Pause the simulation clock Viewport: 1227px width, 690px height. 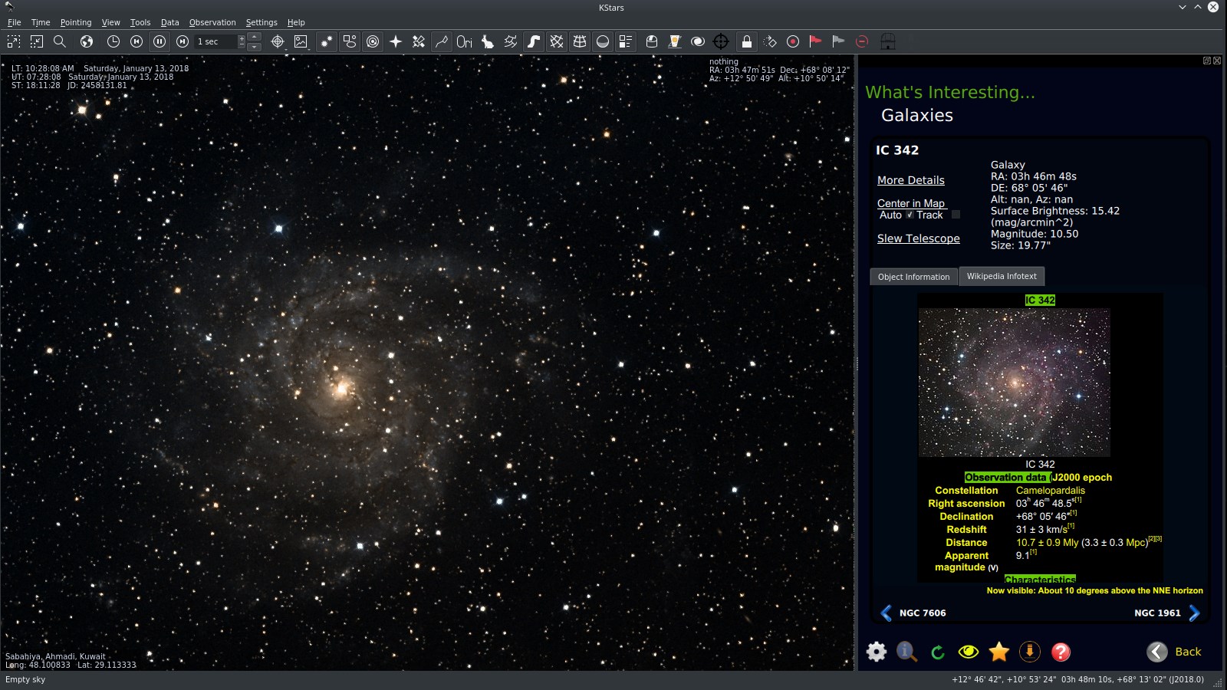click(x=160, y=41)
